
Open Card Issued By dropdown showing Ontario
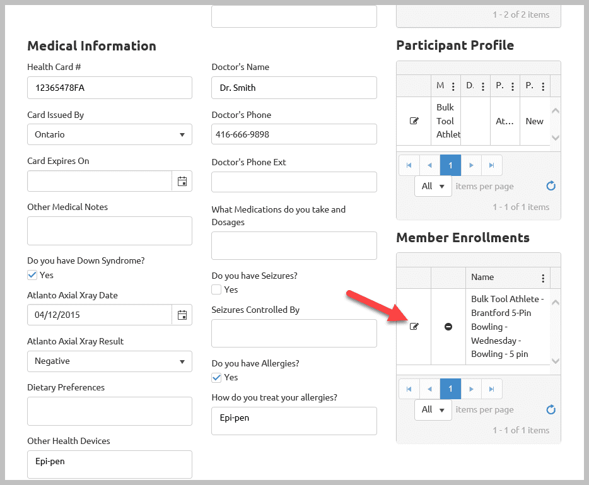[x=110, y=134]
